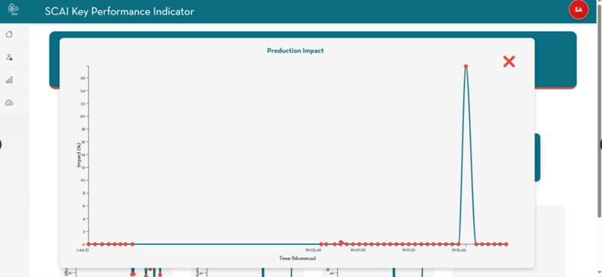The height and width of the screenshot is (277, 602).
Task: Click the SCAI Key Performance Indicator title
Action: coord(119,11)
